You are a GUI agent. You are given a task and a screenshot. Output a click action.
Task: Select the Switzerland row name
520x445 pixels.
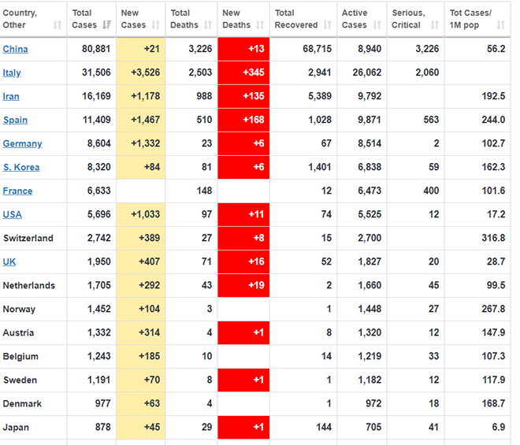click(x=28, y=238)
